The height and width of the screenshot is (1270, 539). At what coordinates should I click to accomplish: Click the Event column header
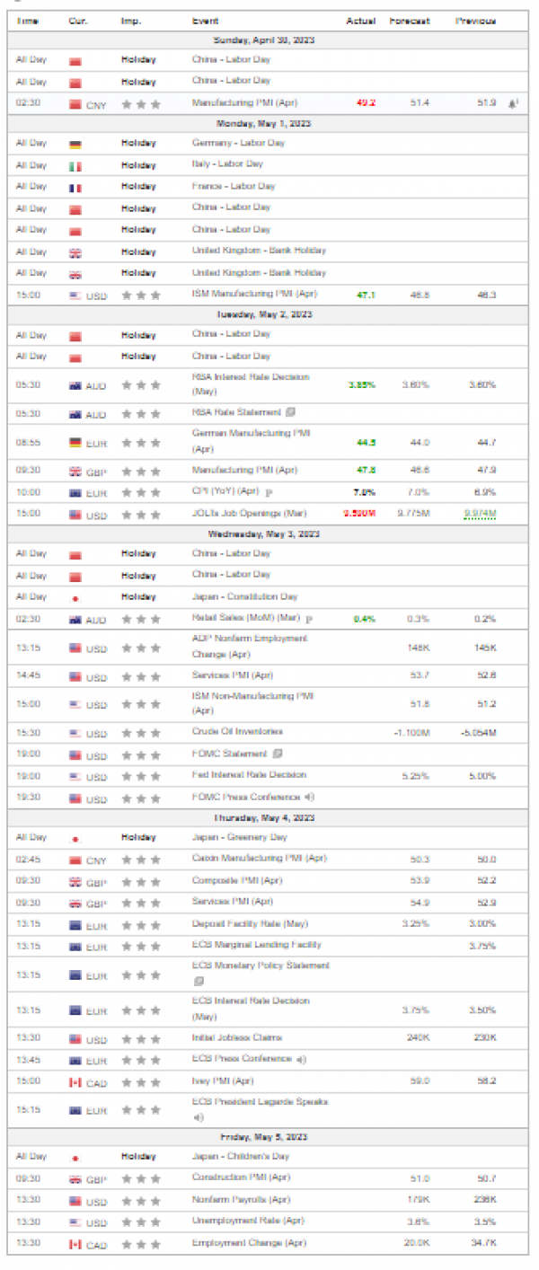coord(205,21)
